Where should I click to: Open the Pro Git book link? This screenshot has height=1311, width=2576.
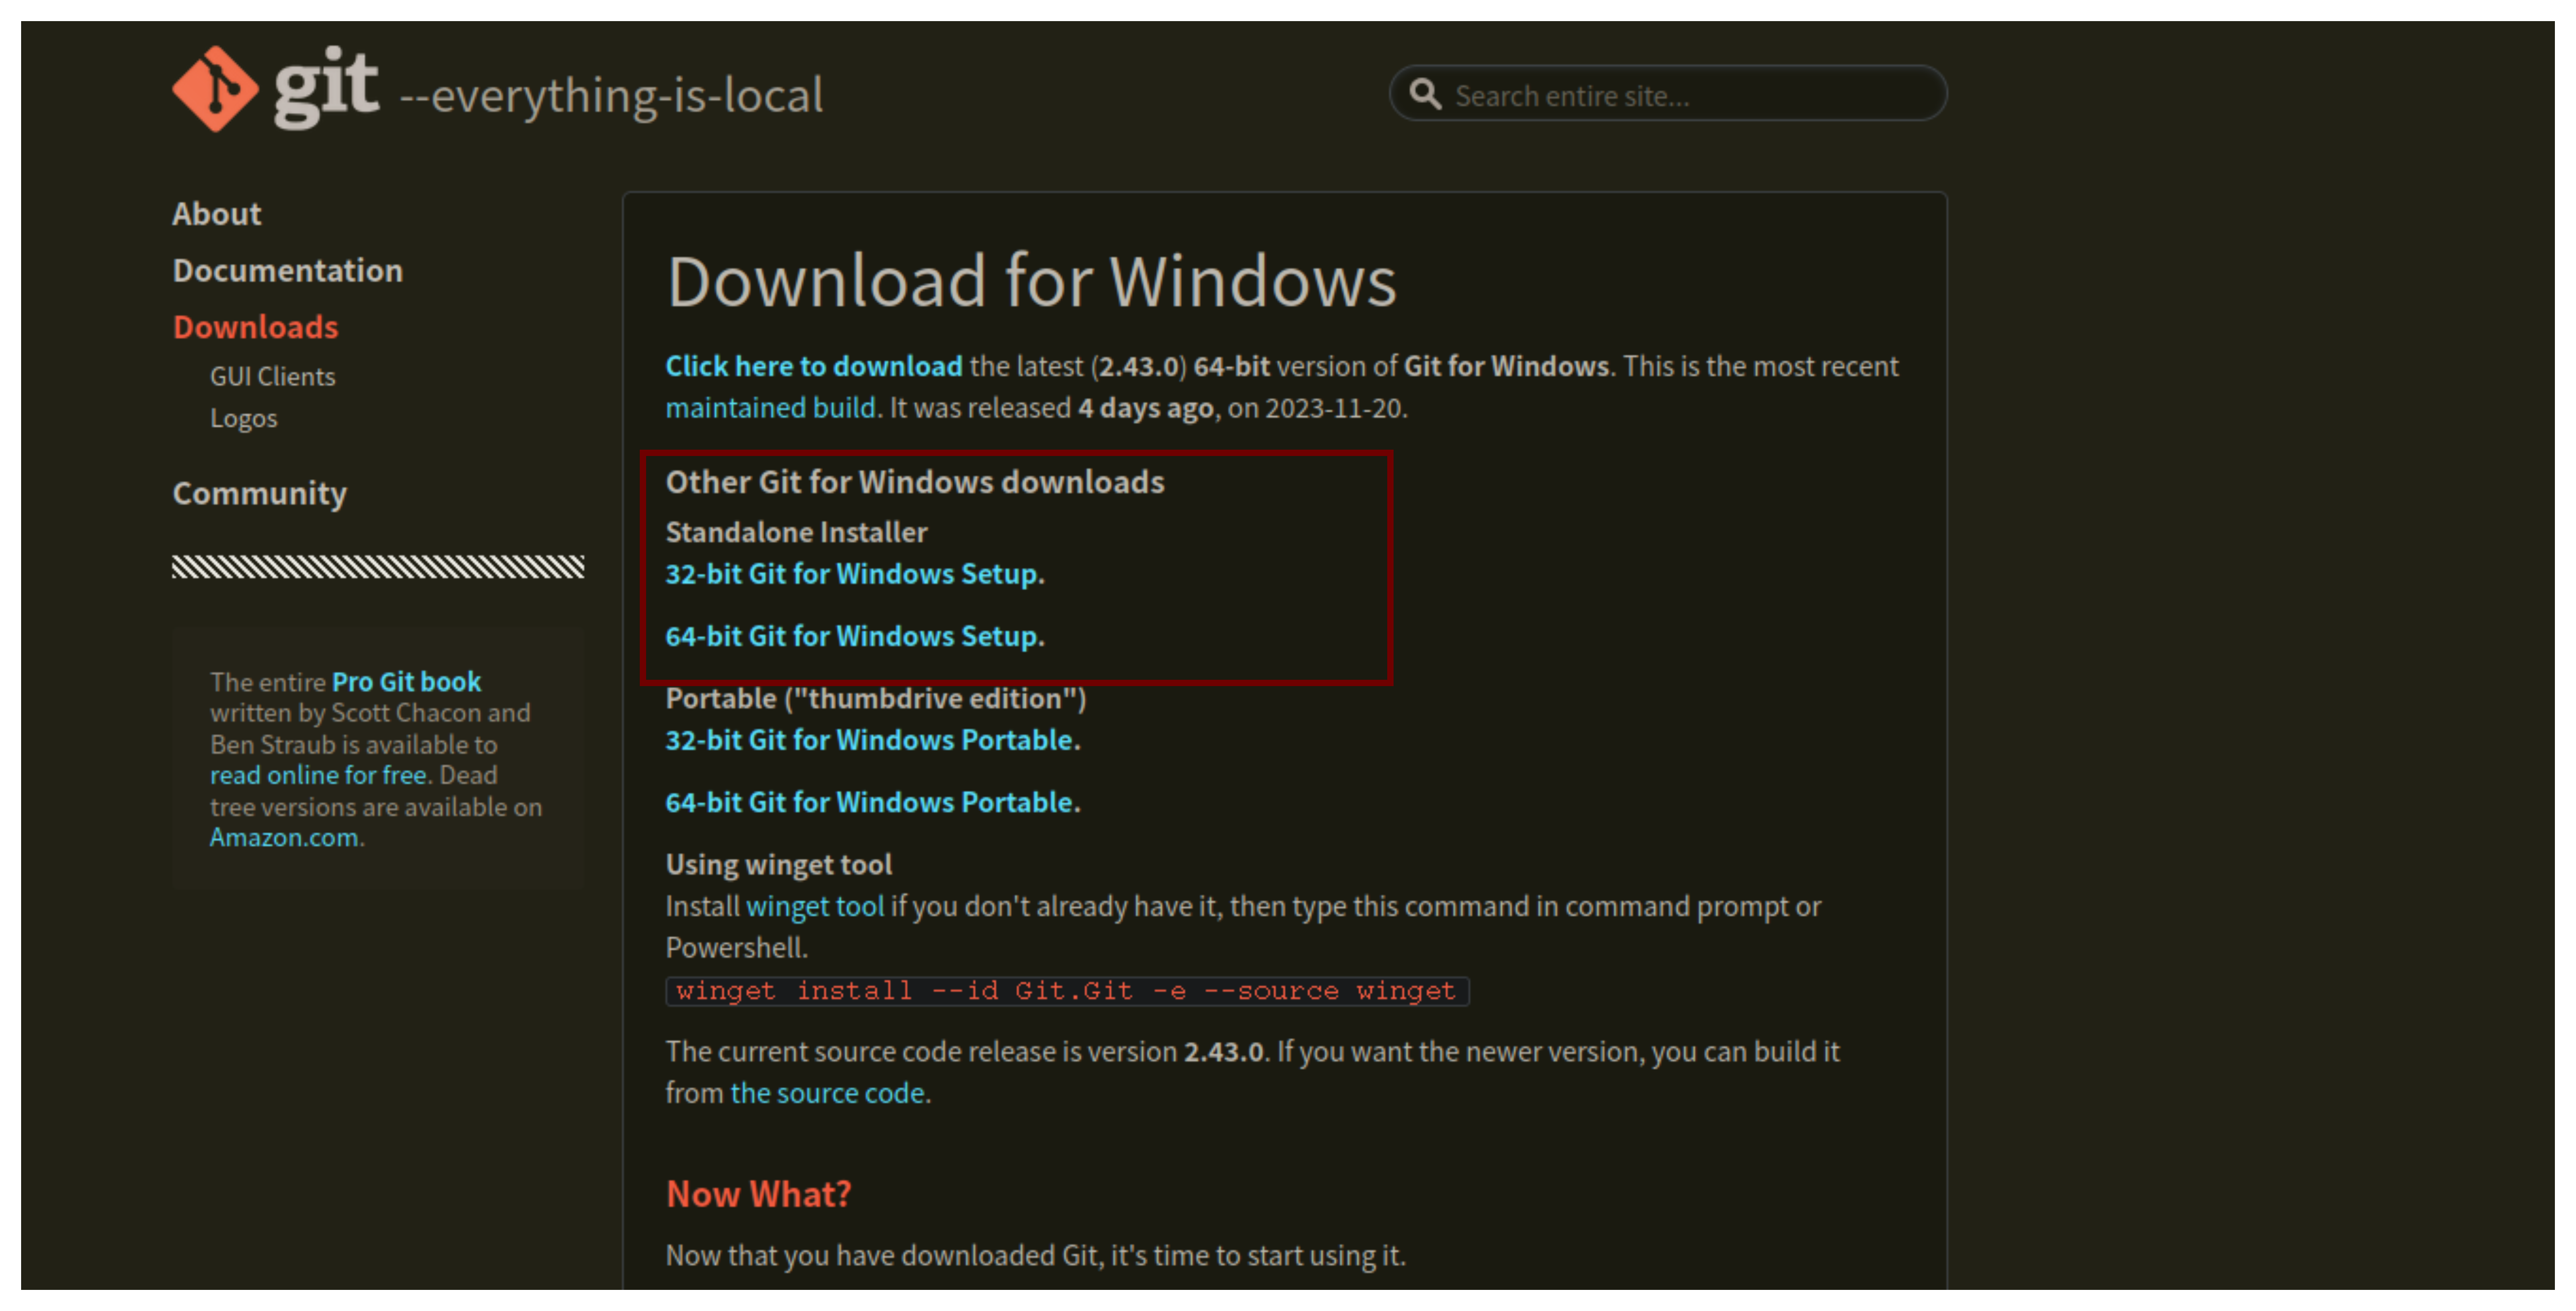(406, 682)
